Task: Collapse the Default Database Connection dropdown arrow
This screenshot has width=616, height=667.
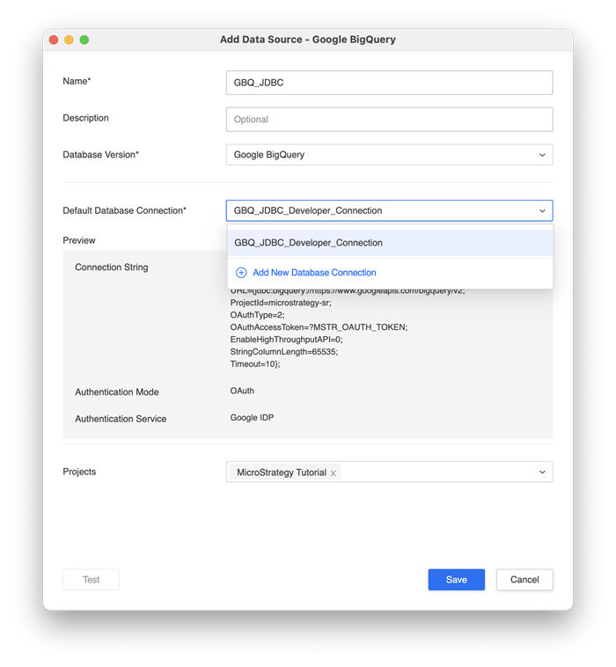Action: [x=542, y=211]
